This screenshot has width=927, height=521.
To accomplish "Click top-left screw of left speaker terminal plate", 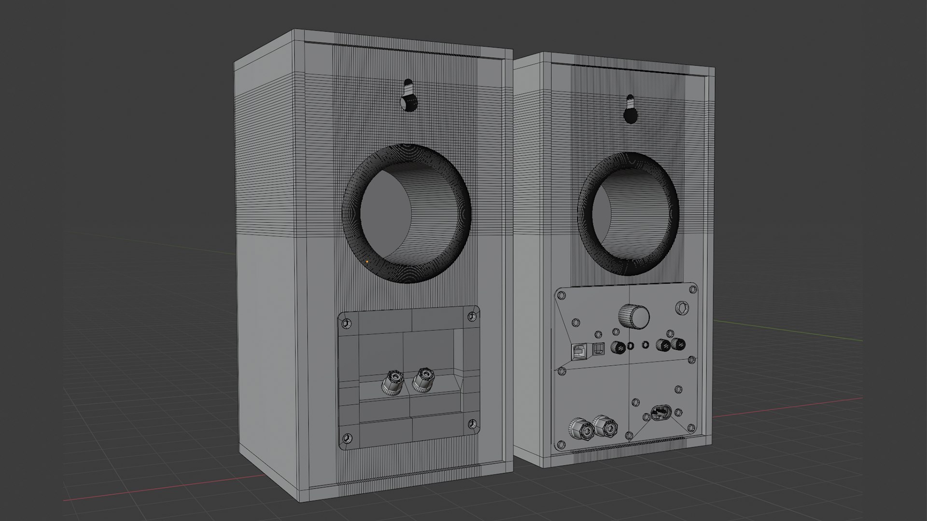I will click(x=347, y=323).
